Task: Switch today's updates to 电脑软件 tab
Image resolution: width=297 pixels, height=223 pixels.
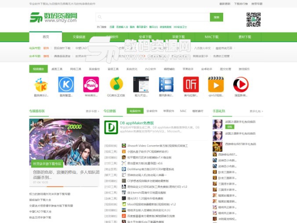Action: coord(135,111)
